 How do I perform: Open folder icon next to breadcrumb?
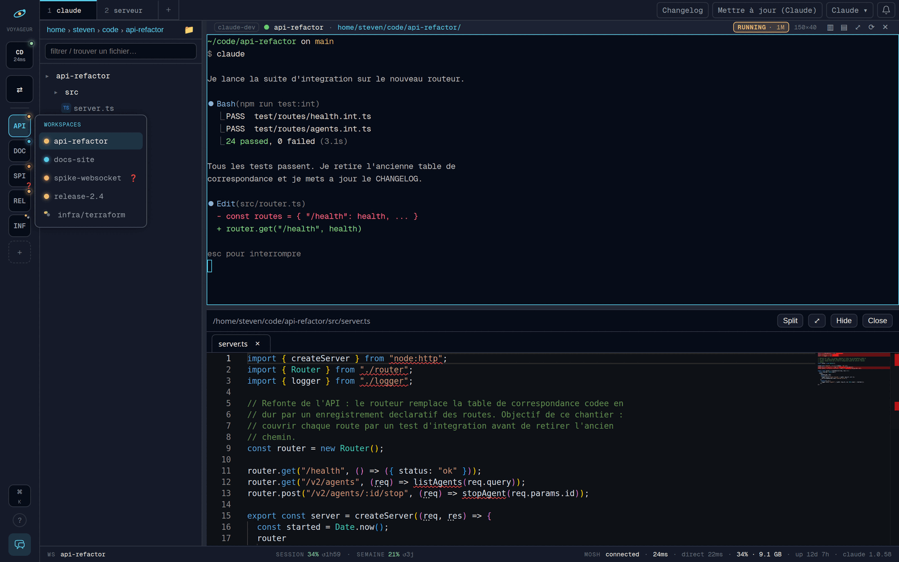[189, 30]
